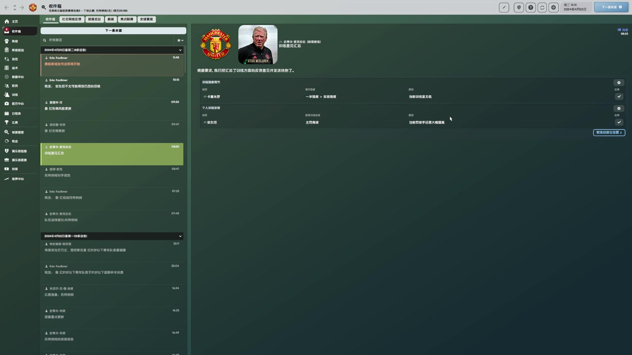Open the 战术 tactics sidebar icon
Screen dimensions: 632x355
coord(7,68)
